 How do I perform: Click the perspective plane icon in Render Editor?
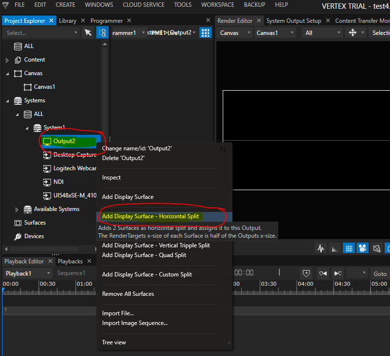[376, 248]
